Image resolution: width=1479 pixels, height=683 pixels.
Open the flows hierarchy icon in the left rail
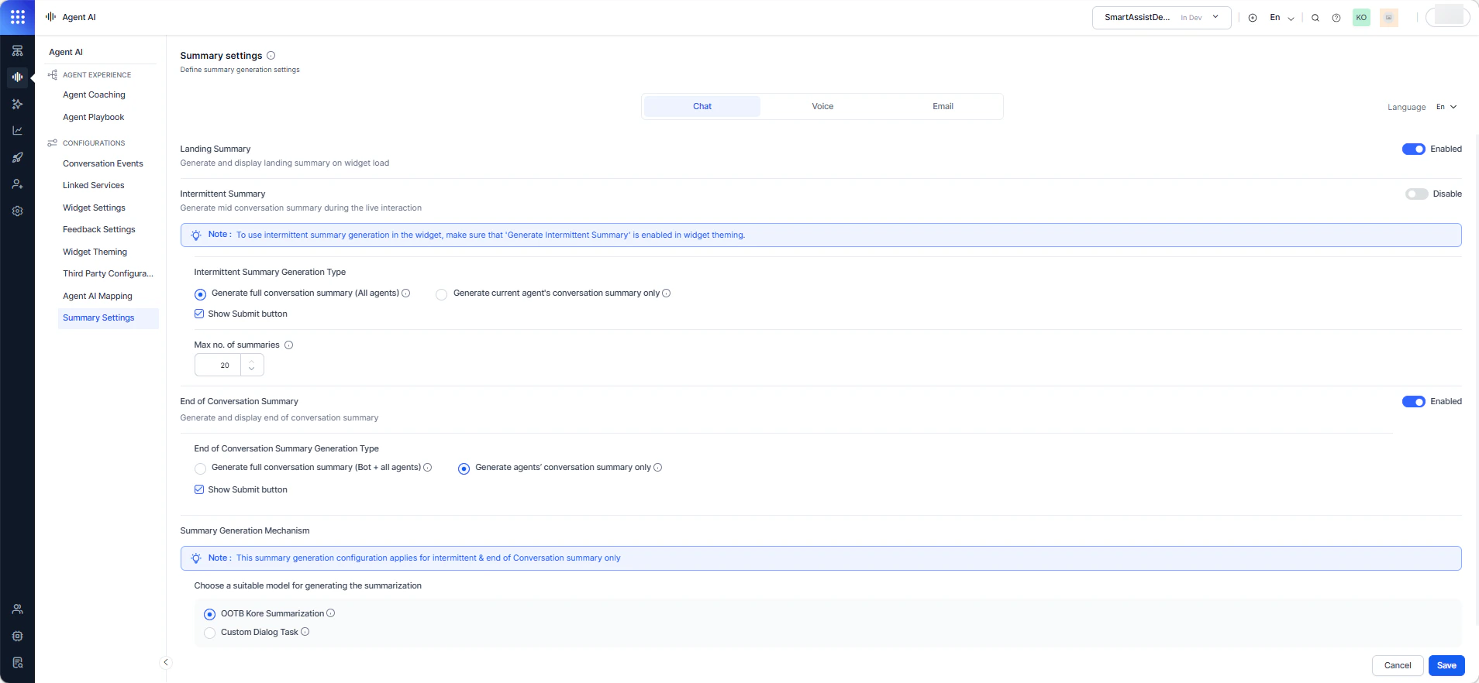pyautogui.click(x=17, y=51)
